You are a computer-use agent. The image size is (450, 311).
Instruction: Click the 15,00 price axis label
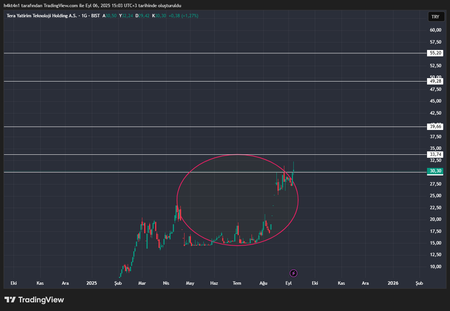click(x=435, y=243)
